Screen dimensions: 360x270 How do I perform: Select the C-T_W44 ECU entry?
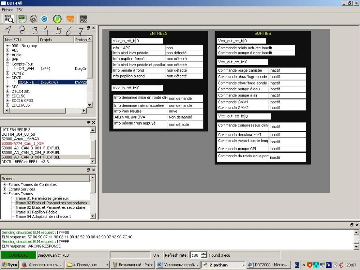(26, 68)
